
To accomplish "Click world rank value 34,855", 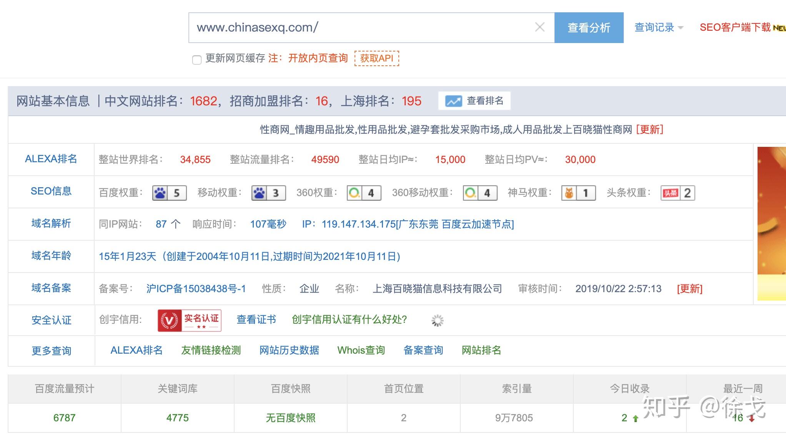I will click(x=195, y=160).
